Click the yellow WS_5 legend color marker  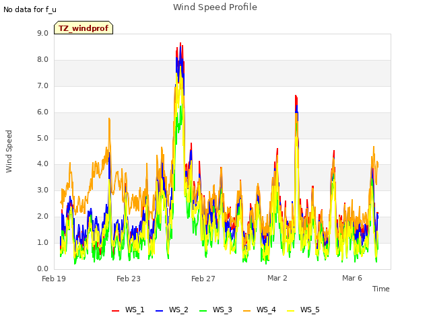point(290,311)
